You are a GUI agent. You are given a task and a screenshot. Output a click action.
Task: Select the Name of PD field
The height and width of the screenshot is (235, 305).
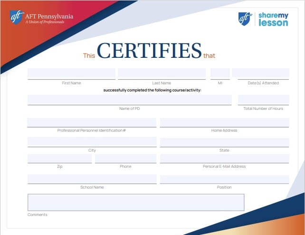(x=129, y=99)
